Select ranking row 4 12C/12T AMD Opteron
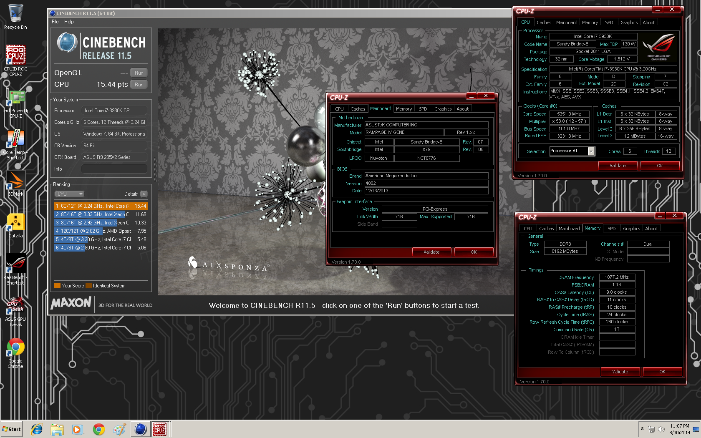 click(101, 231)
